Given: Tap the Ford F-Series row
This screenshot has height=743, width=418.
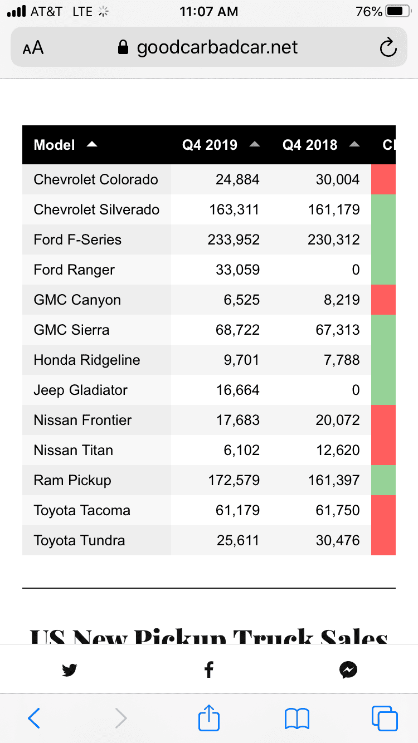Looking at the screenshot, I should (x=209, y=239).
